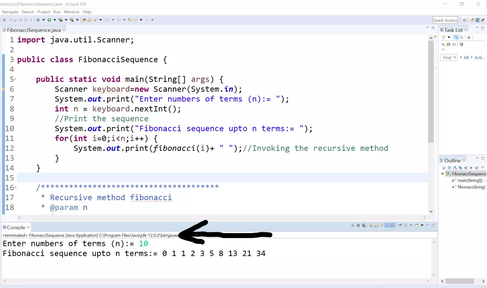Click the Quick Access button
Image resolution: width=487 pixels, height=288 pixels.
pos(445,20)
